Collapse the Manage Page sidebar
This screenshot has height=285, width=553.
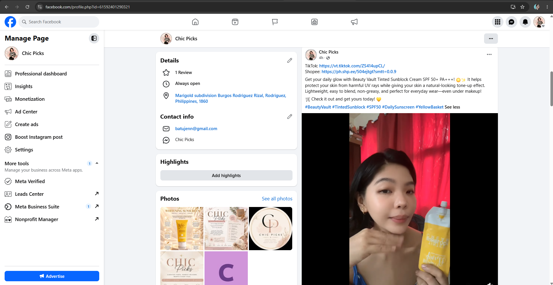94,38
